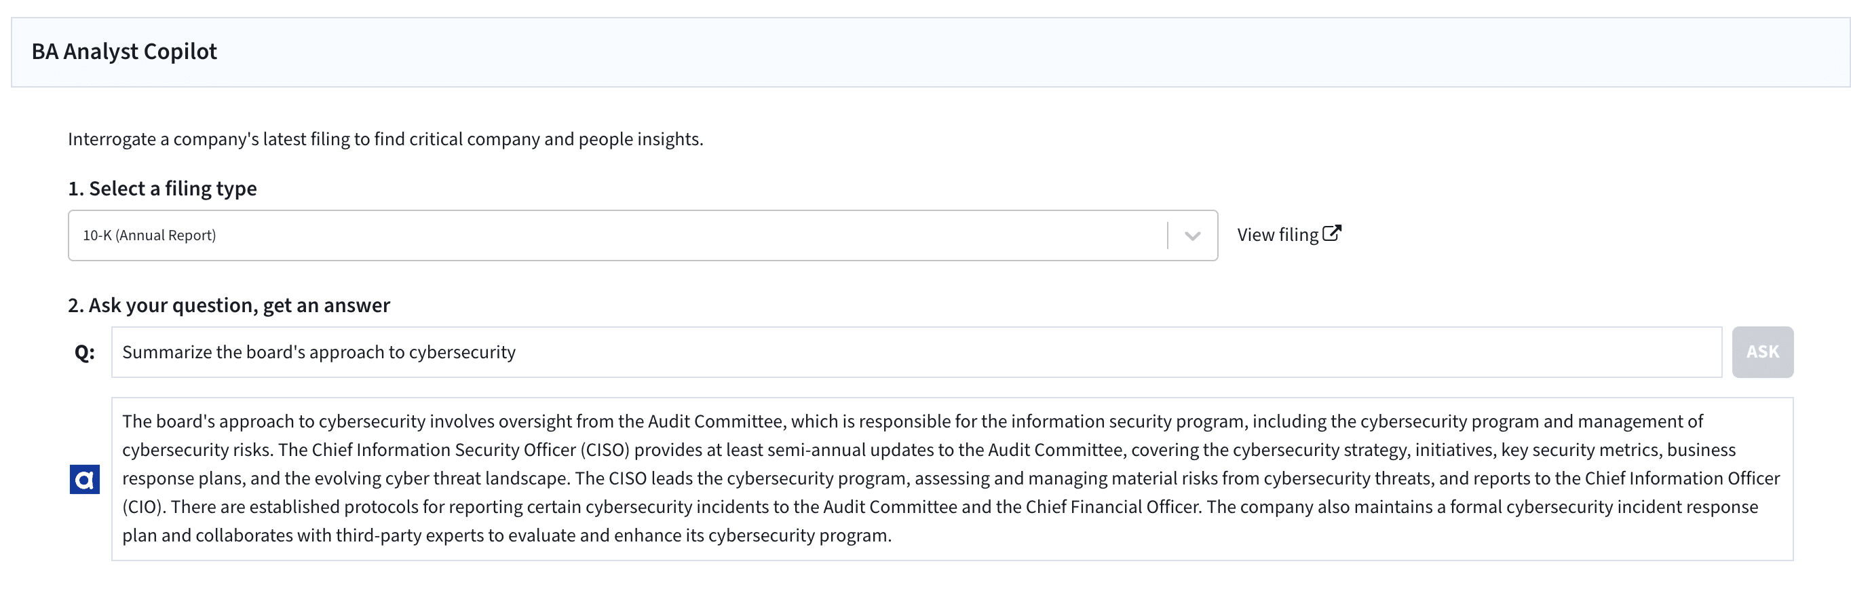Click the 'Interrogate a company's latest filing' description text
Image resolution: width=1851 pixels, height=589 pixels.
click(x=386, y=138)
